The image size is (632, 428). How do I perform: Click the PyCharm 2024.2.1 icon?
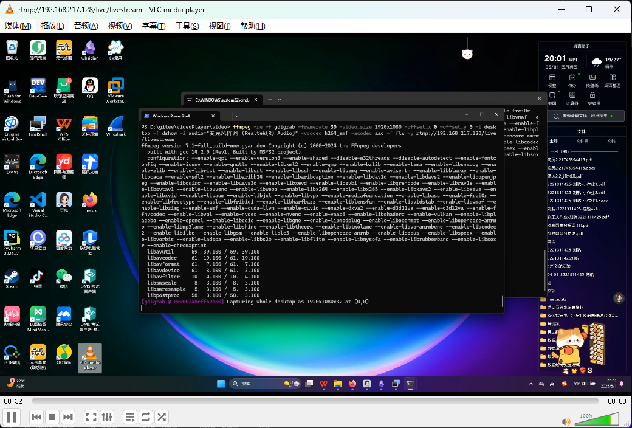pyautogui.click(x=12, y=243)
